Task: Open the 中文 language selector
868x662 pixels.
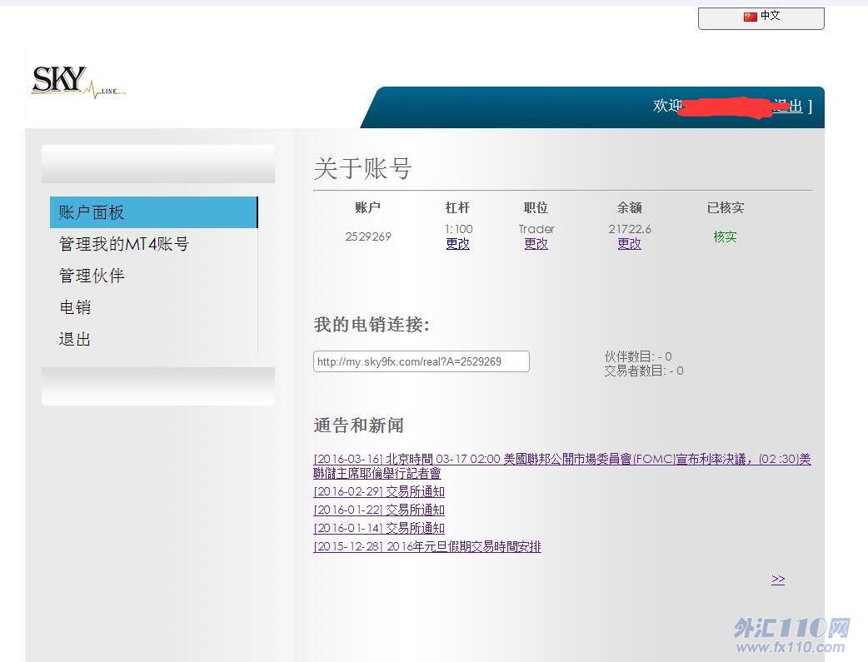Action: pos(761,17)
